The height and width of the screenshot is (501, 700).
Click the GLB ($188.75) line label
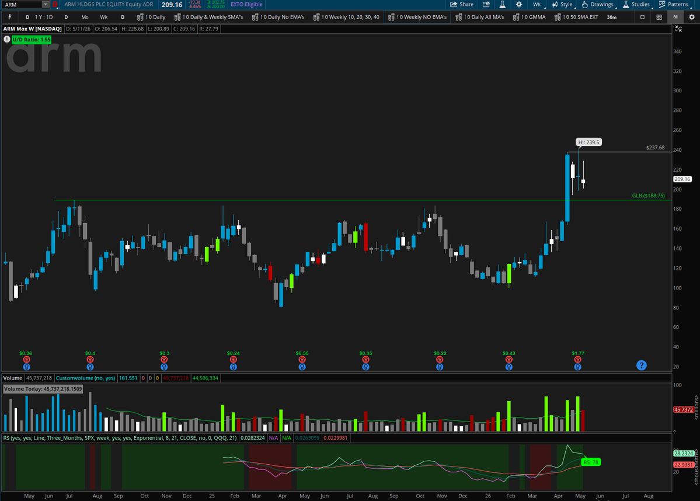(648, 196)
